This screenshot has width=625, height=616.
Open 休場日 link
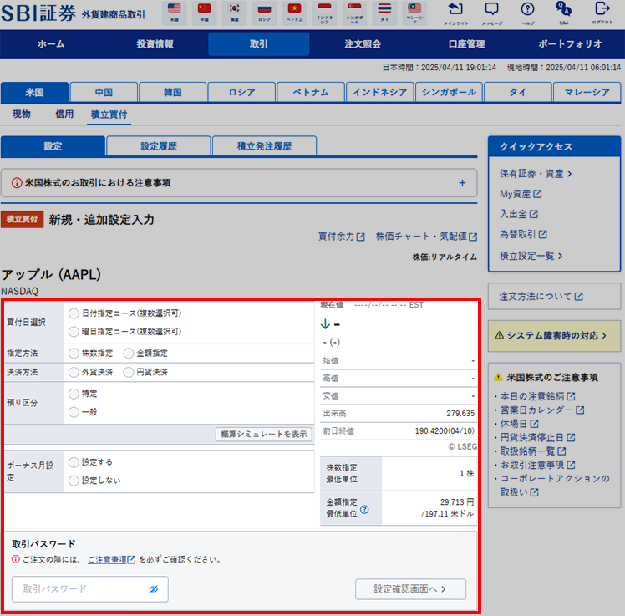coord(520,424)
